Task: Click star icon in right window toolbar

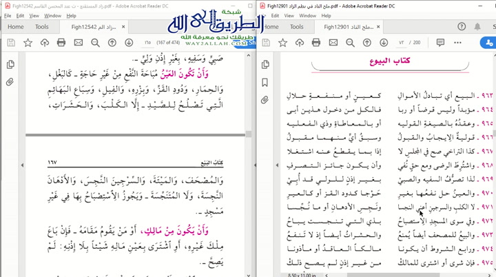Action: tap(283, 43)
